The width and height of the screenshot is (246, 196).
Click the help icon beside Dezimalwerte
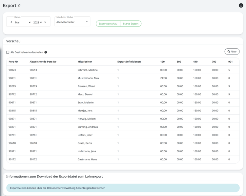pyautogui.click(x=46, y=52)
